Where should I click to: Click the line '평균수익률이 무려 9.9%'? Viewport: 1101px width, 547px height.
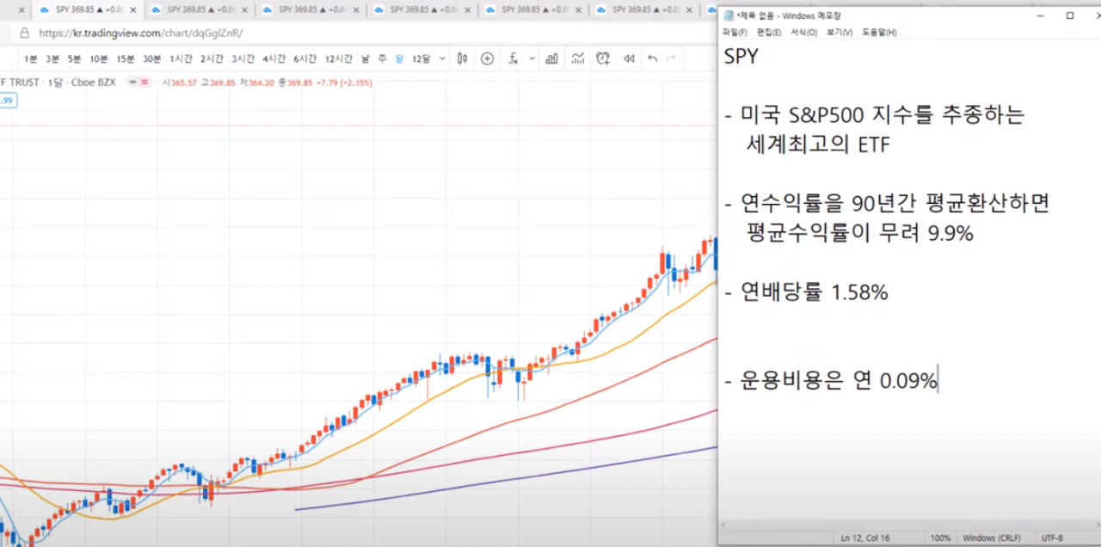click(860, 232)
